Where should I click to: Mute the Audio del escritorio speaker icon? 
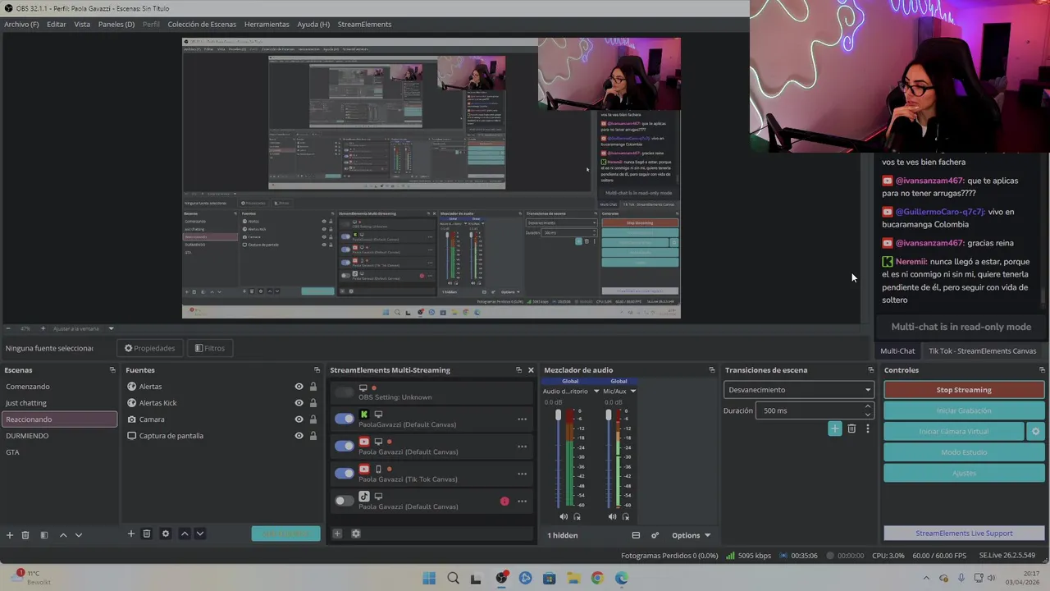(564, 516)
